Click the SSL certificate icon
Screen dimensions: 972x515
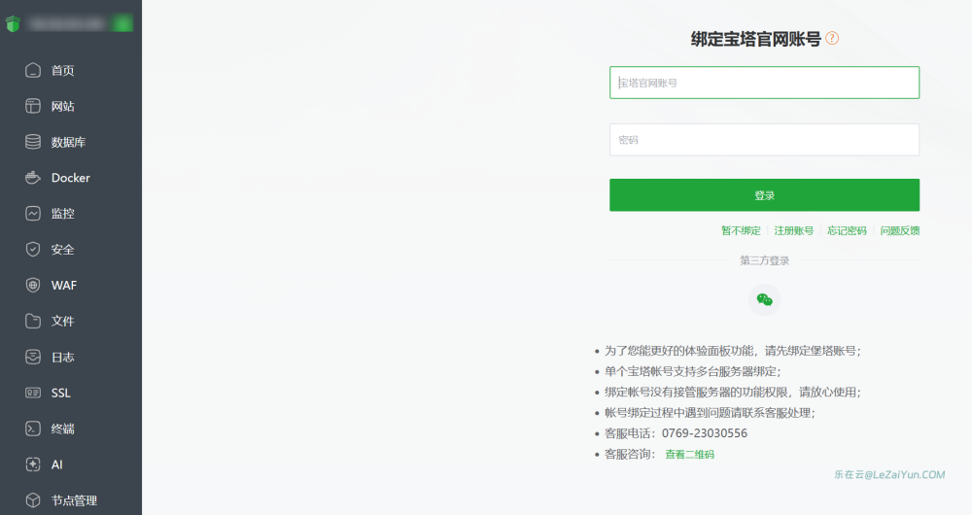point(33,393)
